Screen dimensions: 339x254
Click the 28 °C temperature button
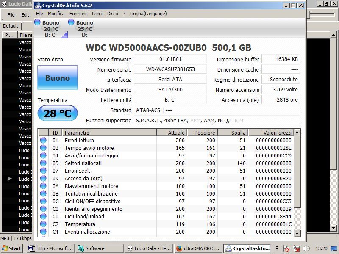[58, 113]
